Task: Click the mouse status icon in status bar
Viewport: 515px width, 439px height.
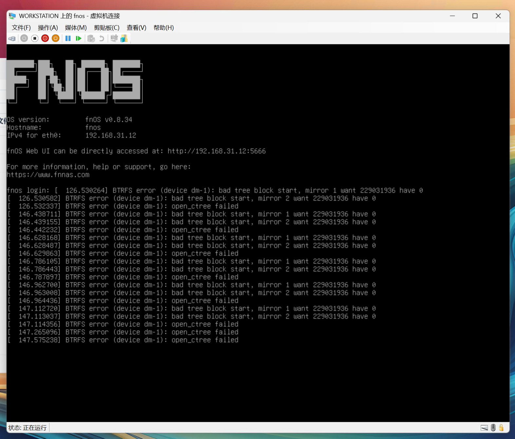Action: tap(493, 428)
